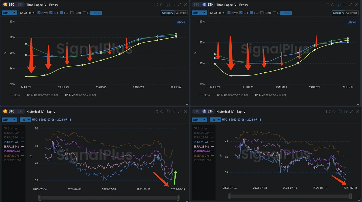Open the ATM dropdown in BTC Time Lapse panel
The width and height of the screenshot is (362, 202).
click(x=9, y=13)
